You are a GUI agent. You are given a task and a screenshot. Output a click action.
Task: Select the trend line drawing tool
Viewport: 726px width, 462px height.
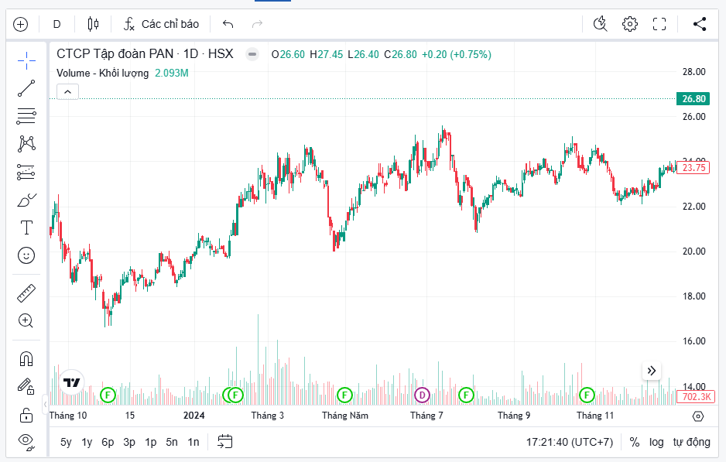pos(26,88)
